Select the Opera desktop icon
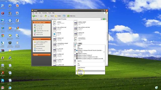Screen dimensions: 161x90 pos(3,14)
